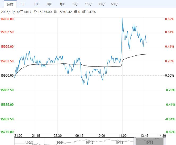Click the 16030.00 top price label
This screenshot has height=145, width=176.
tap(7, 19)
